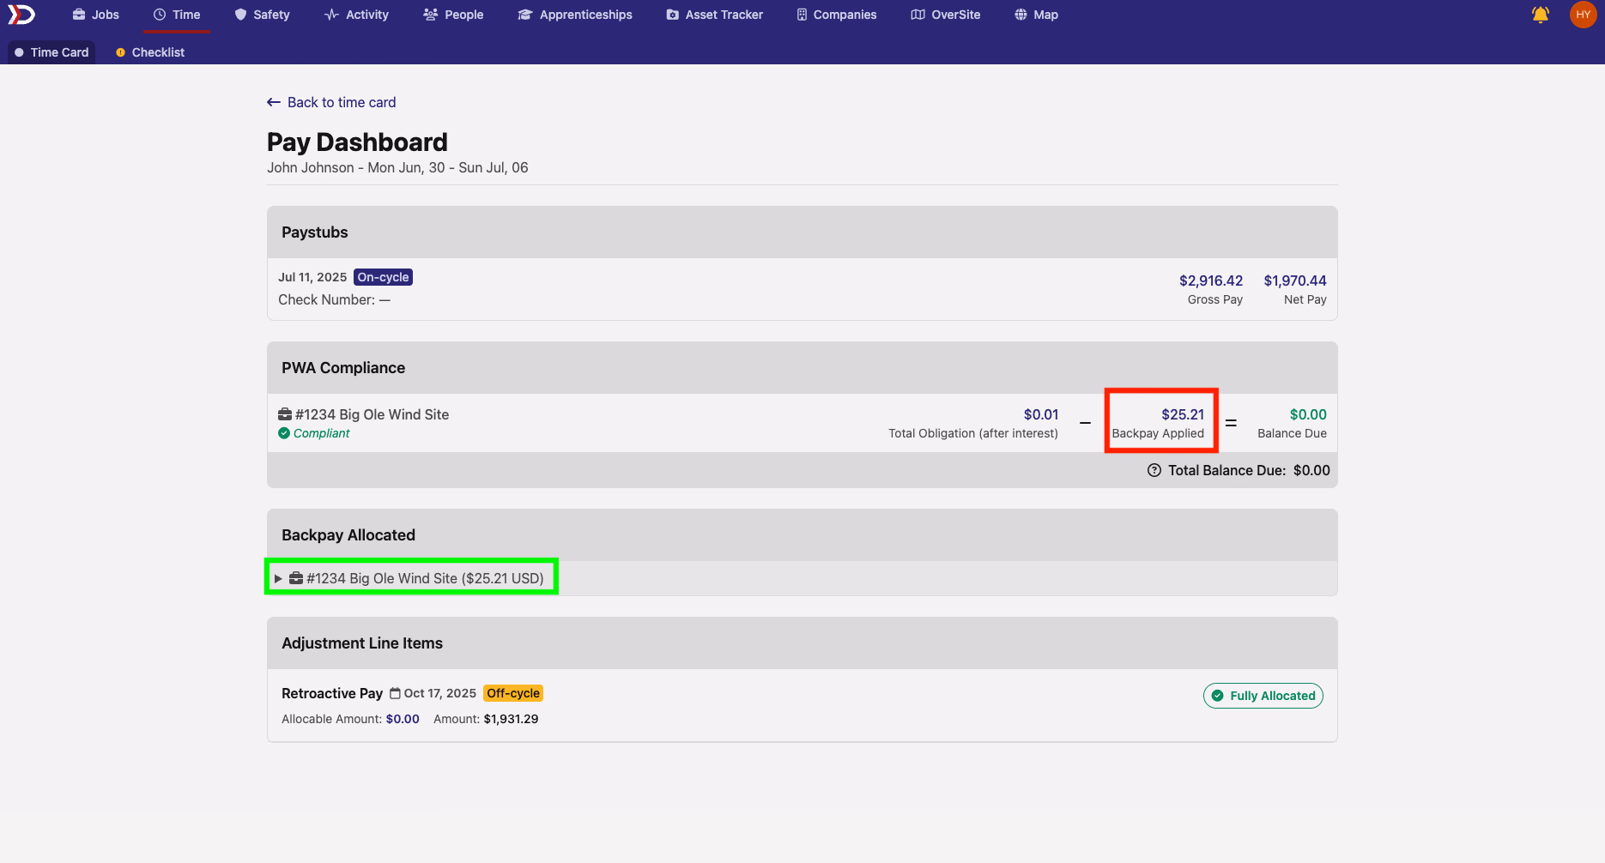Click the Pay Dashboard heading

tap(357, 142)
